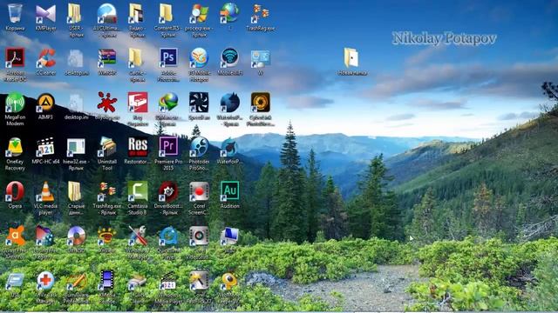Select the procexp.exe - Ярлык shortcut

199,14
